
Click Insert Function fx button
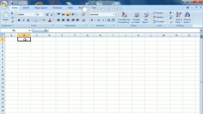click(x=46, y=30)
